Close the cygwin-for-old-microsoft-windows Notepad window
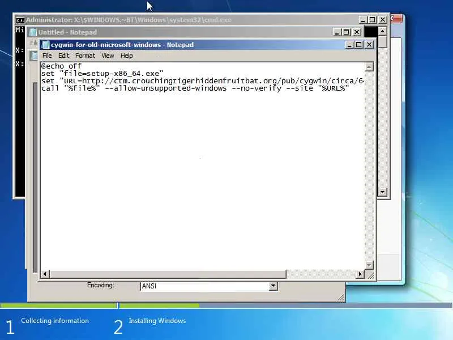The height and width of the screenshot is (340, 453). pyautogui.click(x=369, y=45)
